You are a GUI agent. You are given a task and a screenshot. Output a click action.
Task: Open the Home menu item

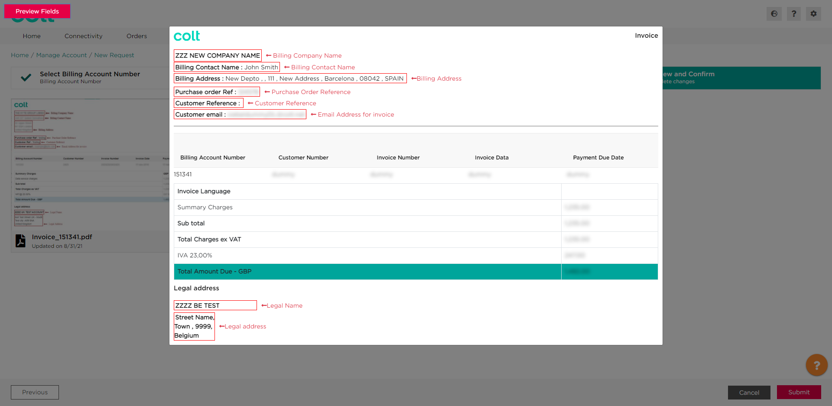[x=32, y=36]
